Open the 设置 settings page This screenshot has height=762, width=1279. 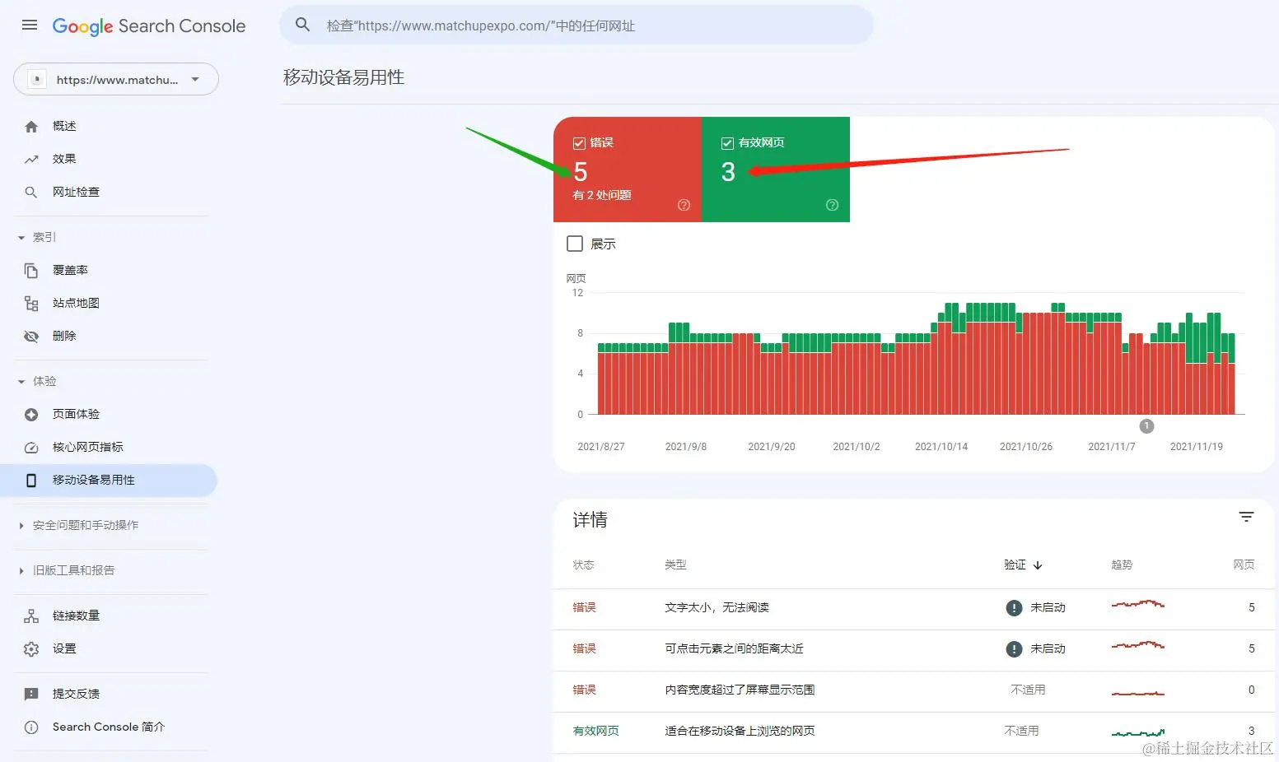63,648
